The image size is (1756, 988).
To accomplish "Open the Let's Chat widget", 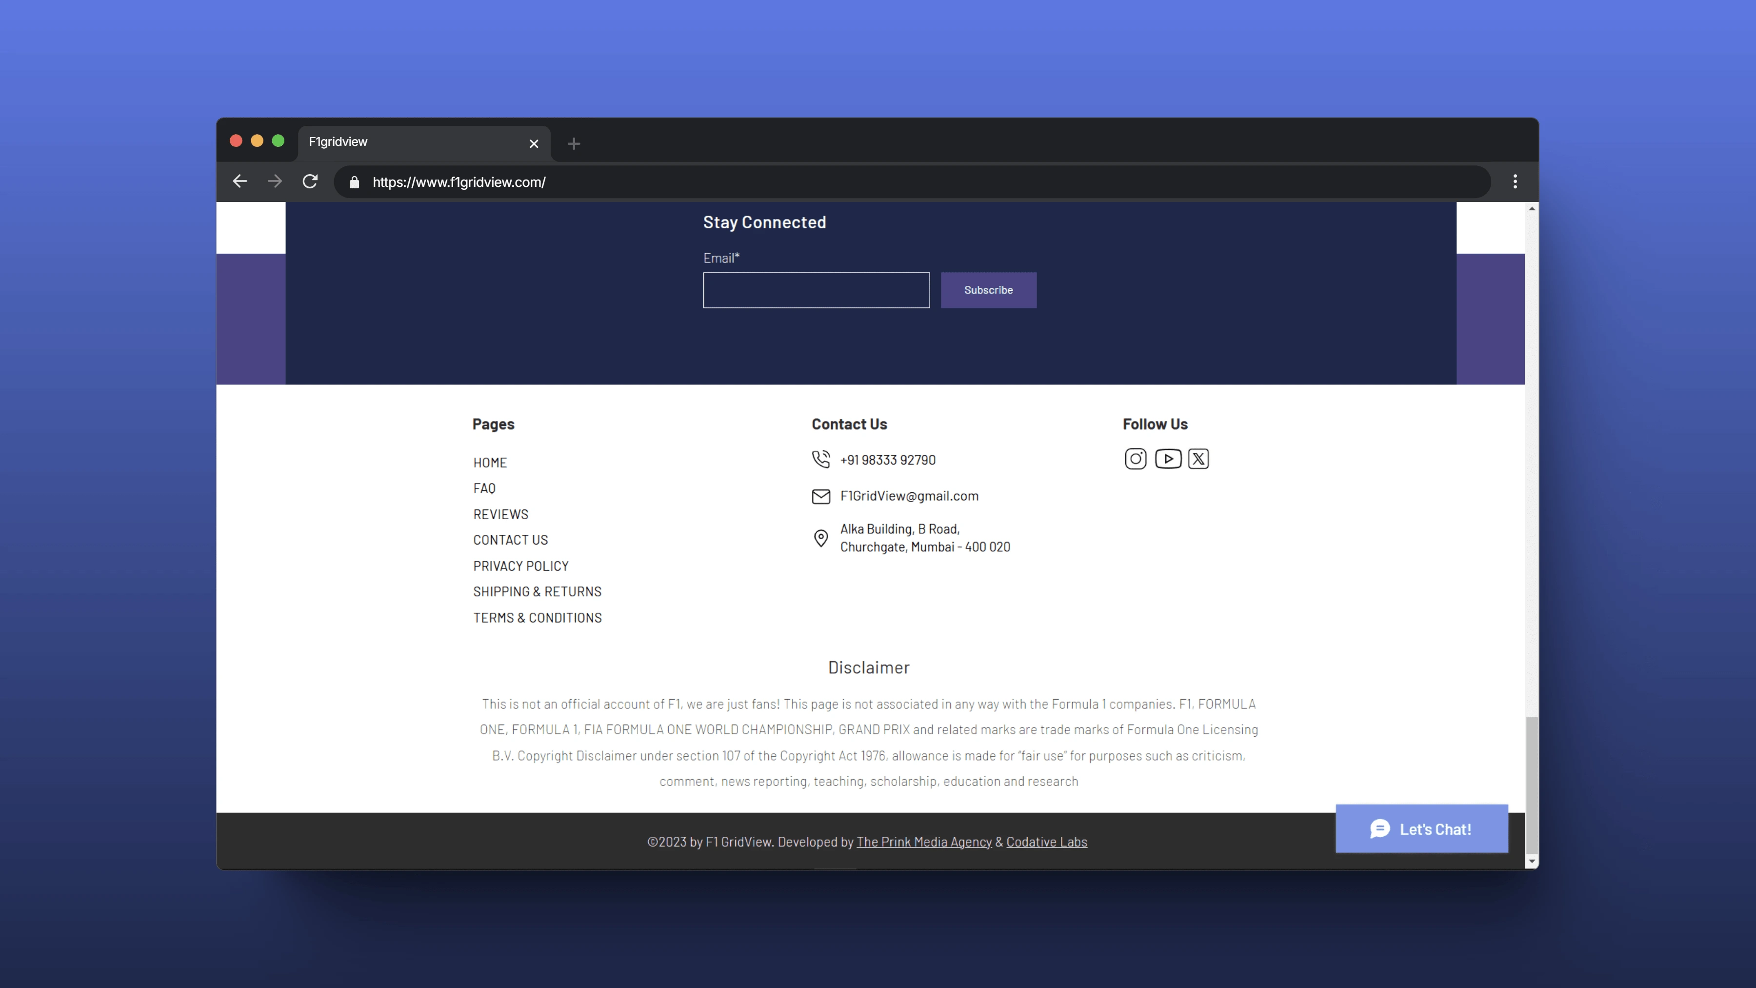I will click(1421, 828).
